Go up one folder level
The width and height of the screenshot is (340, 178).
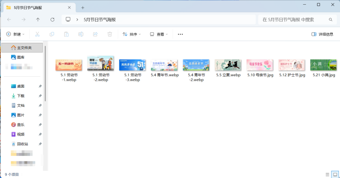coord(38,19)
